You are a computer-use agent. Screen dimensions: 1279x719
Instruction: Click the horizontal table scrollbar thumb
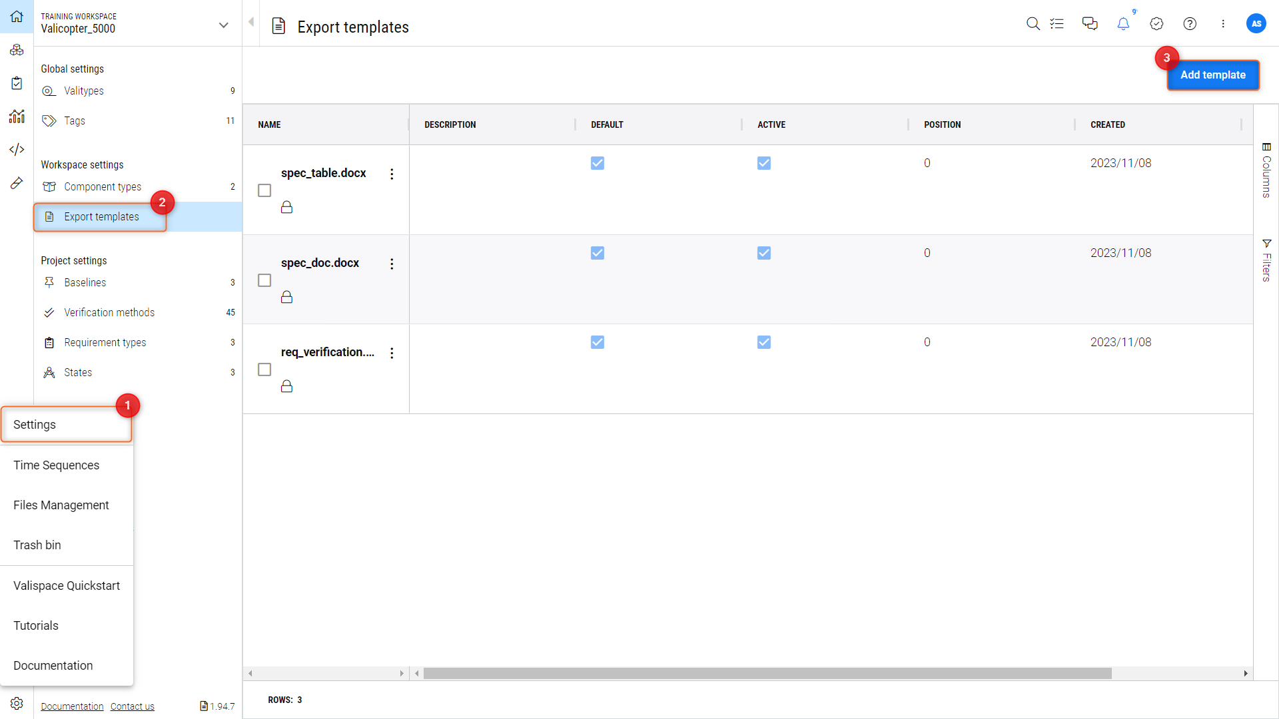(x=767, y=674)
